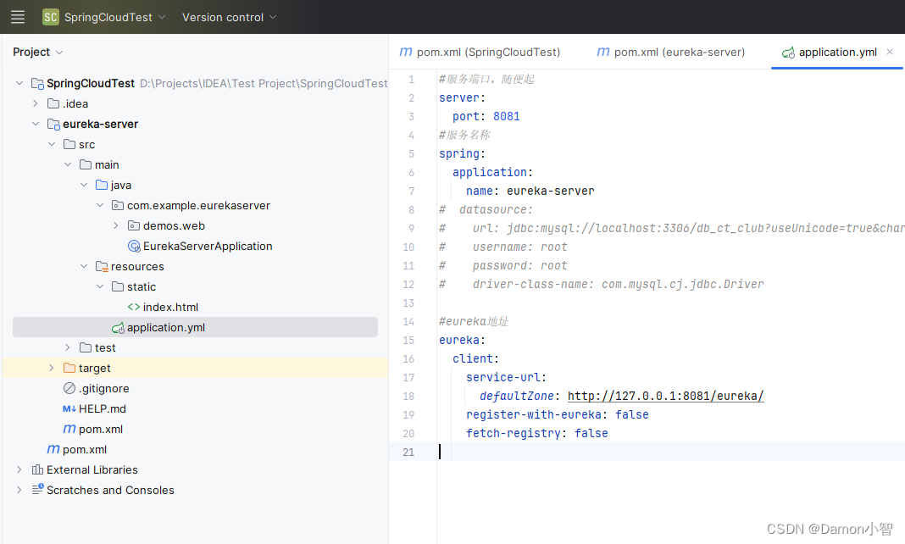This screenshot has width=905, height=544.
Task: Collapse the SpringCloudTest root node
Action: click(19, 83)
